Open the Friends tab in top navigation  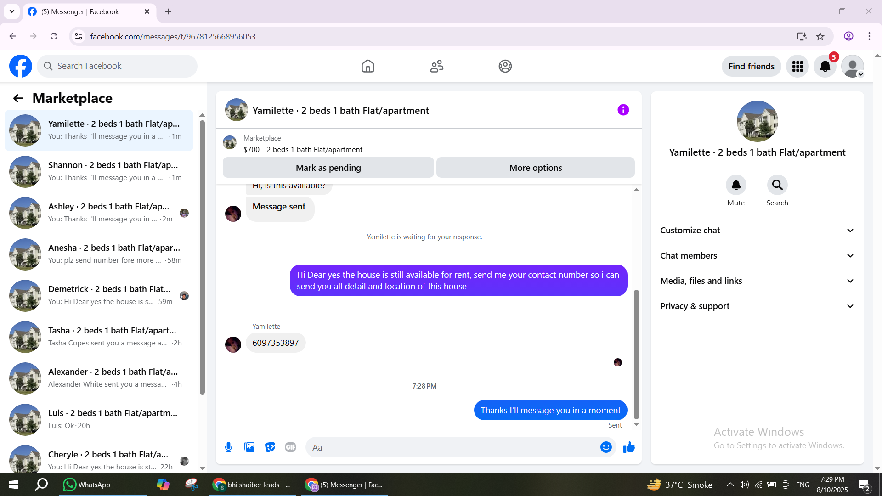click(436, 67)
